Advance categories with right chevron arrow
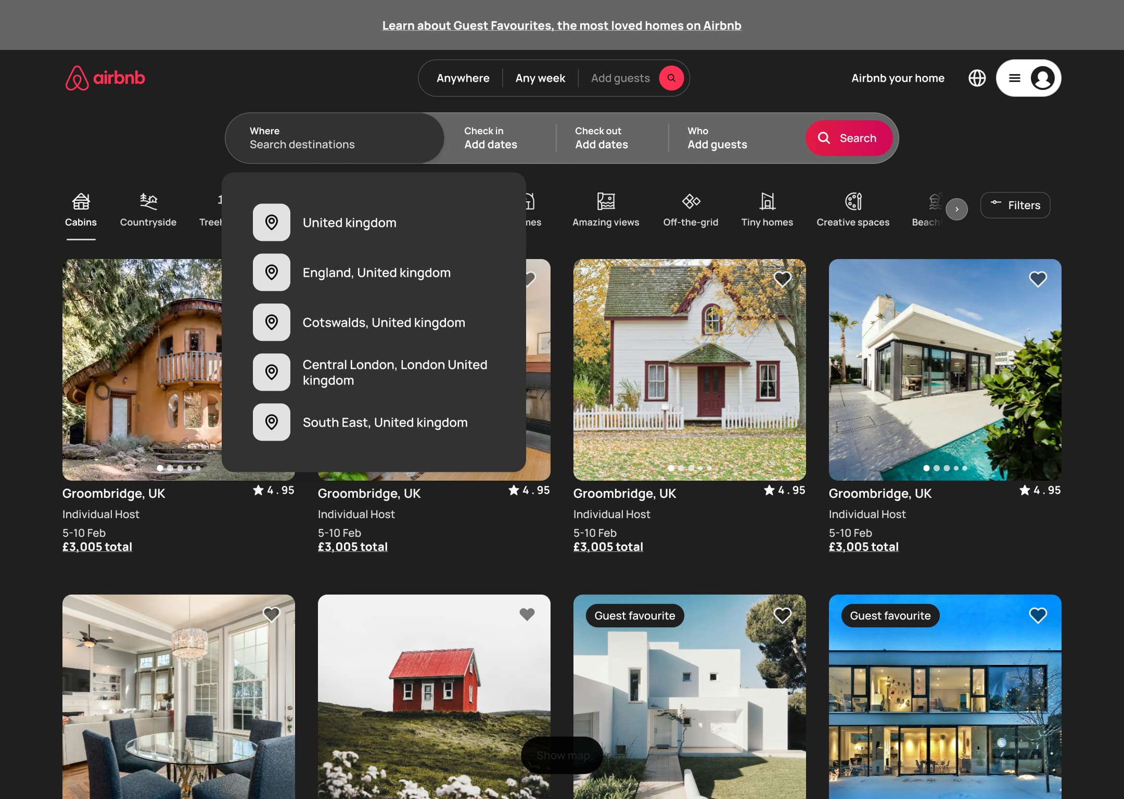Image resolution: width=1124 pixels, height=799 pixels. [956, 209]
